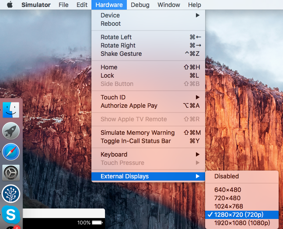
Task: Open the Help menu
Action: tap(194, 5)
